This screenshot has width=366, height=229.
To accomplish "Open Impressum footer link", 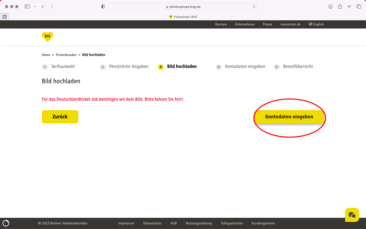I will [x=126, y=223].
